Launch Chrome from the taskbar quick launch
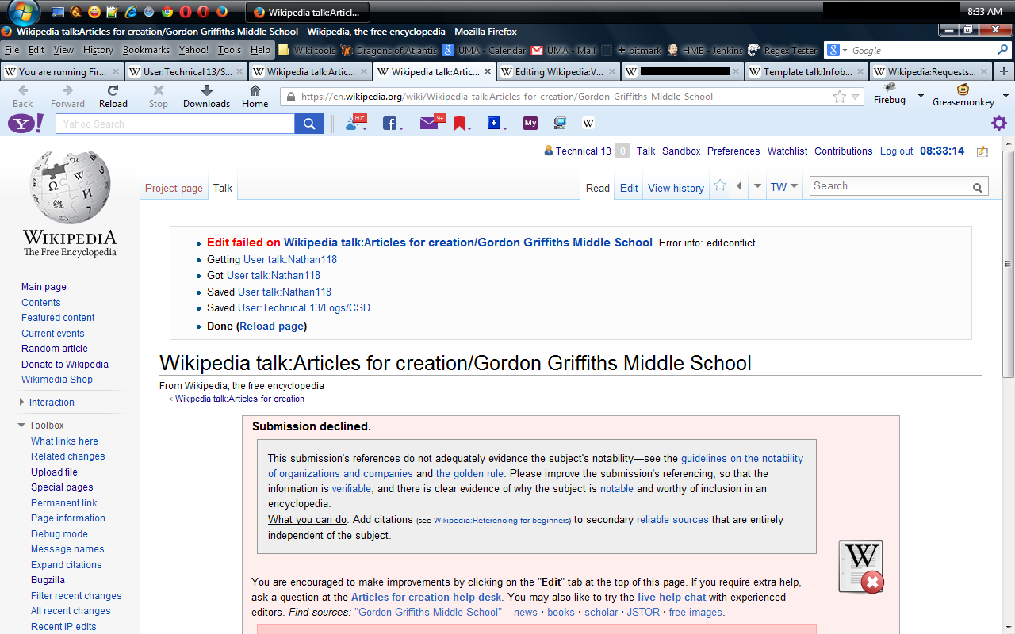Viewport: 1015px width, 634px height. (x=167, y=12)
